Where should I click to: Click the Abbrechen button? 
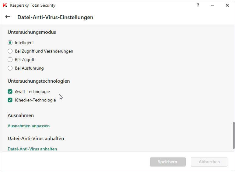pos(209,162)
